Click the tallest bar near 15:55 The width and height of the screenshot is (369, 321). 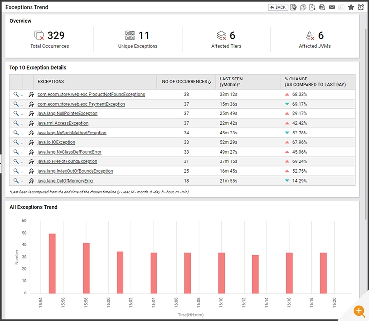pyautogui.click(x=52, y=263)
